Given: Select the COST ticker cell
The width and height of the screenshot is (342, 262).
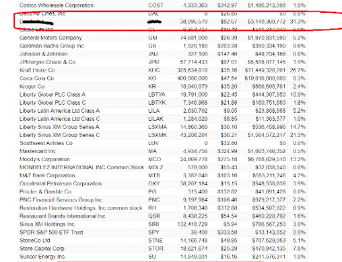Looking at the screenshot, I should 156,5.
